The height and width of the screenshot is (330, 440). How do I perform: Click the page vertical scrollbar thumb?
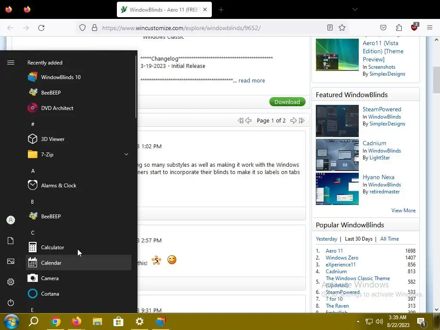[x=437, y=80]
